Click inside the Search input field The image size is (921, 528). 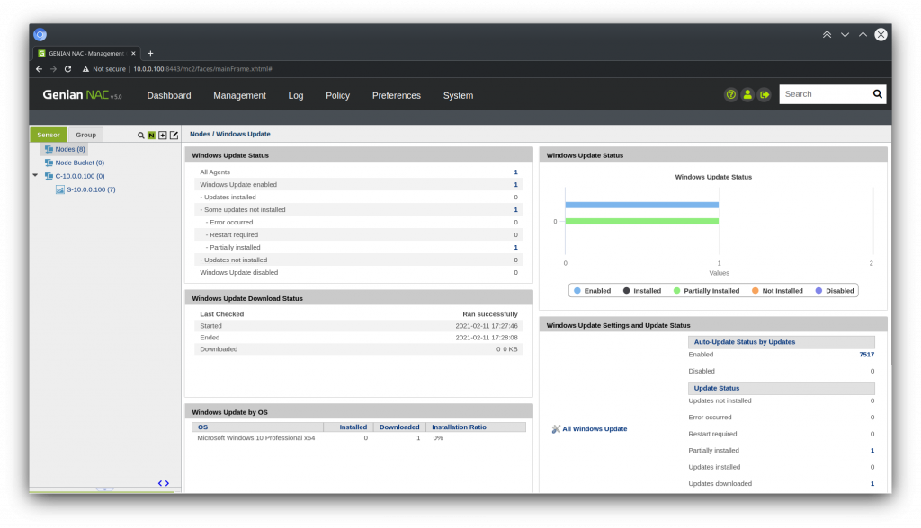(x=823, y=94)
